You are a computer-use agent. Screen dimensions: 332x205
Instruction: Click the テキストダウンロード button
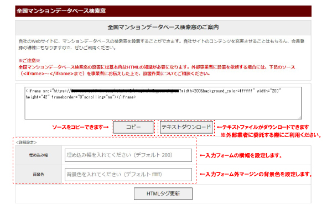(x=186, y=127)
